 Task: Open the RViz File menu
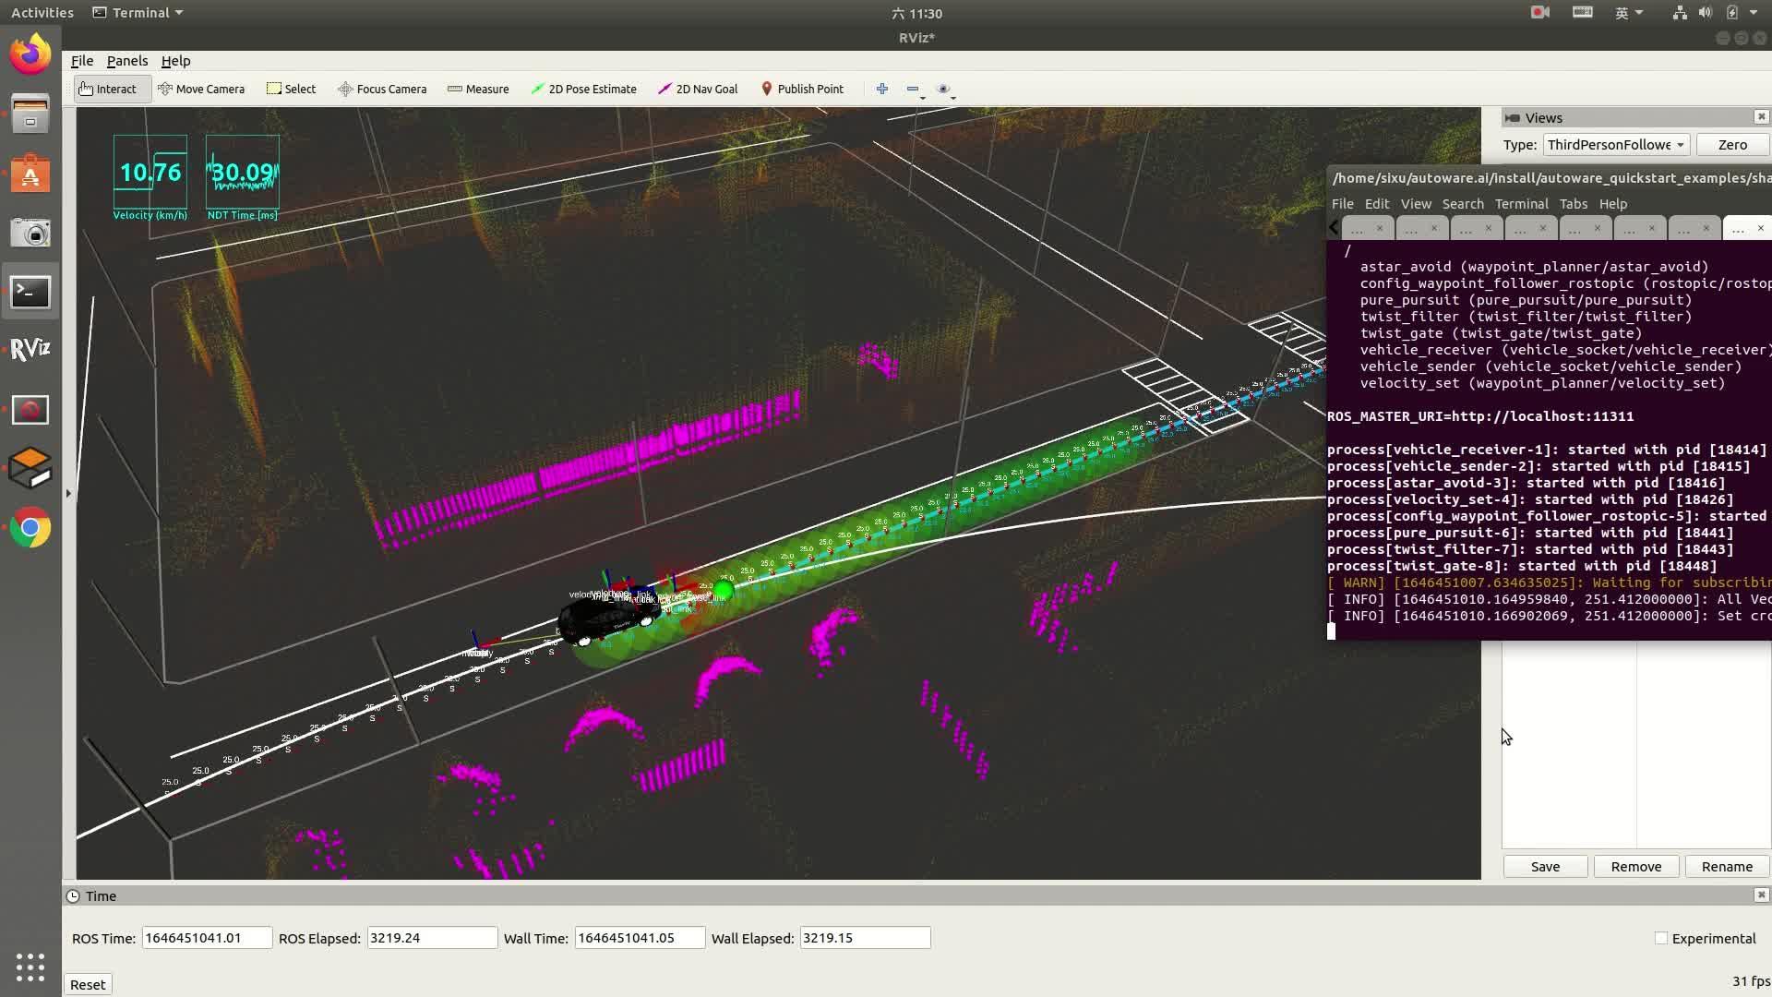pos(82,61)
